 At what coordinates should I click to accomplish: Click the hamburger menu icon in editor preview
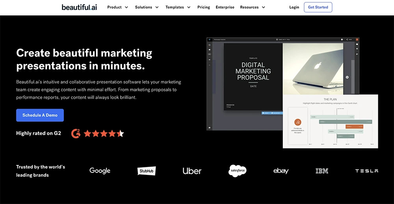pyautogui.click(x=209, y=39)
